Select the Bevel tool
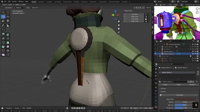 [3, 39]
